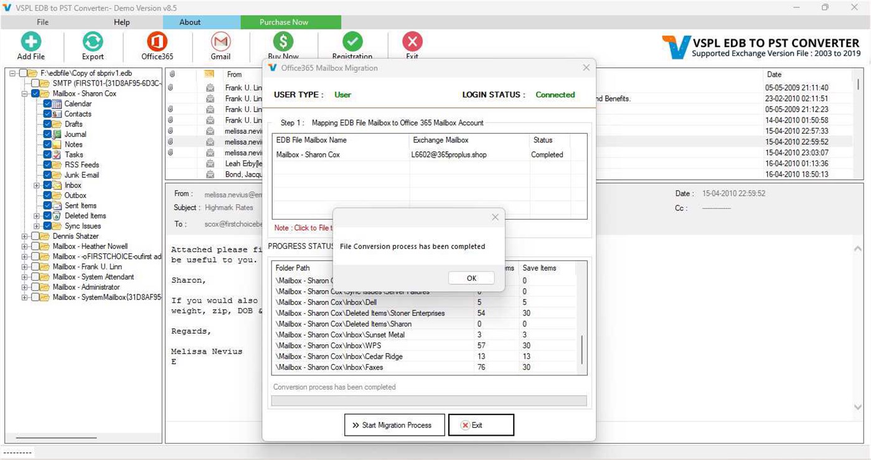Uncheck the Calendar folder checkbox

[x=48, y=104]
